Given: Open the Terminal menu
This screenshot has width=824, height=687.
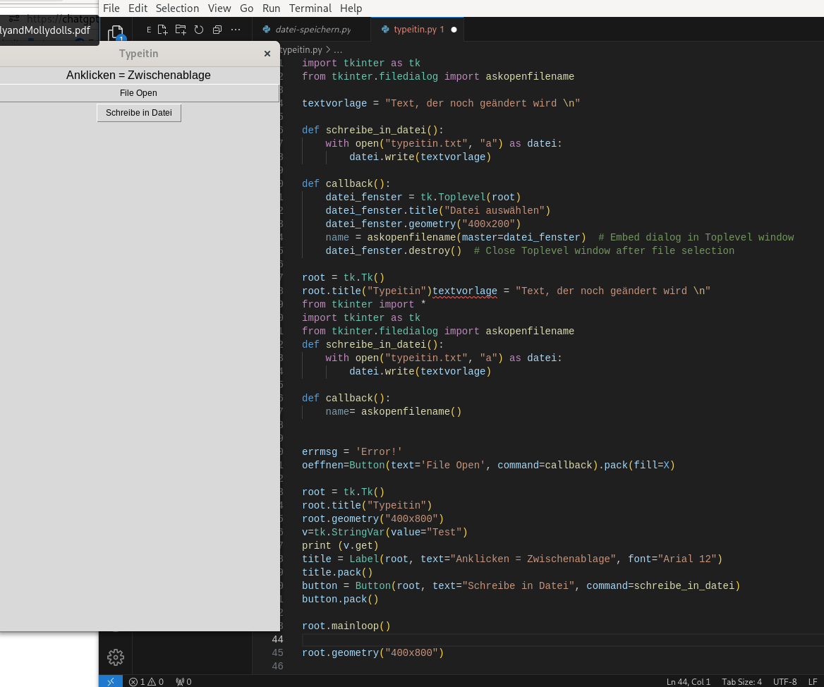Looking at the screenshot, I should click(310, 8).
